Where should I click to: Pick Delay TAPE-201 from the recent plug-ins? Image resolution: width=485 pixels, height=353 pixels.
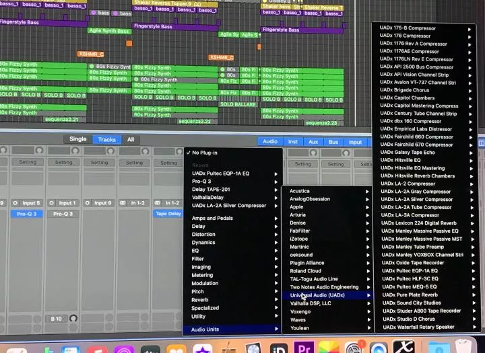(x=211, y=190)
